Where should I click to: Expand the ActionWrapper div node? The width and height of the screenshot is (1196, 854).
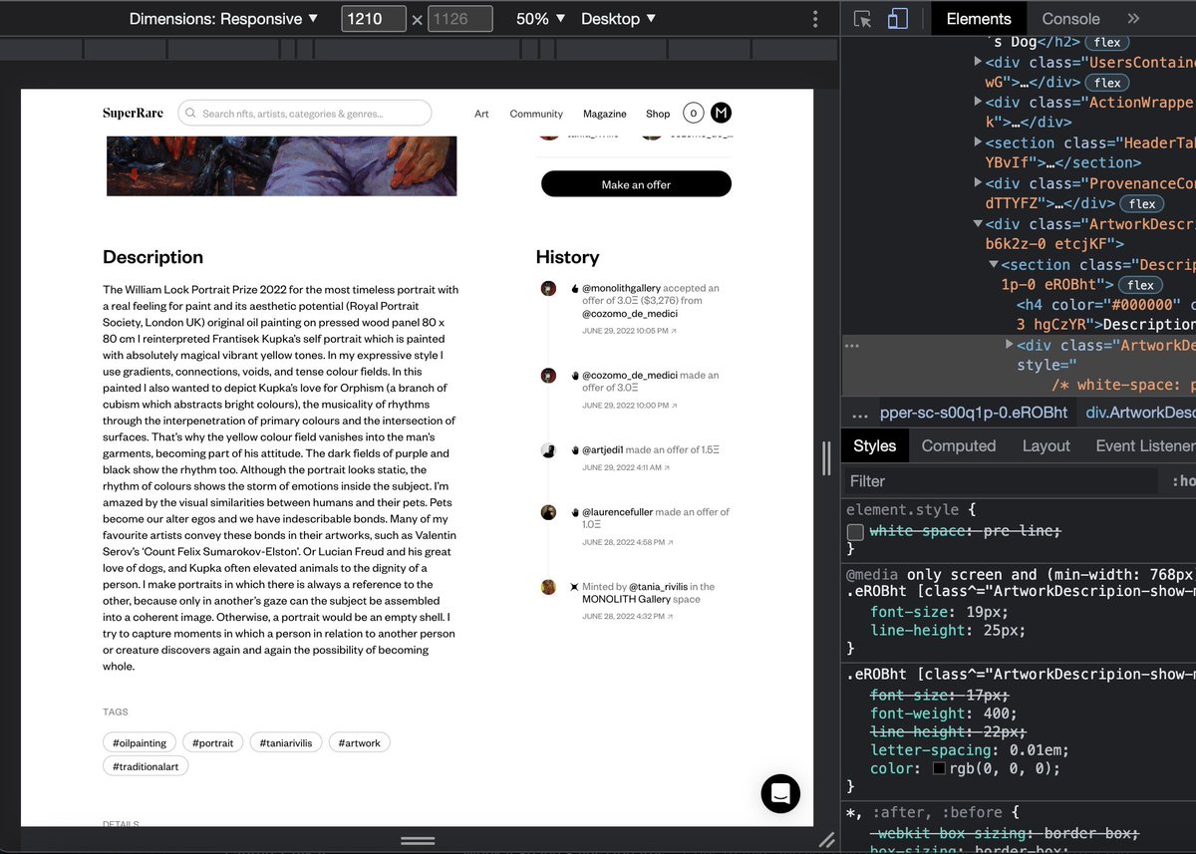point(978,103)
